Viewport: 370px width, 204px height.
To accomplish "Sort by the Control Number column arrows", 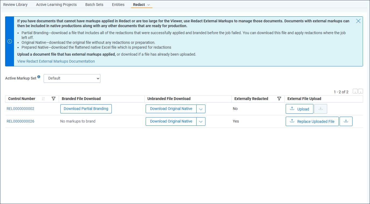I will click(x=43, y=99).
